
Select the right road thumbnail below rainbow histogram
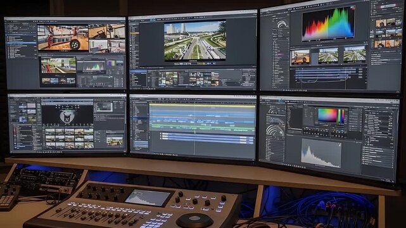355,54
